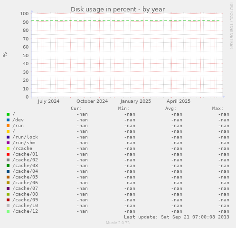Image resolution: width=236 pixels, height=228 pixels.
Task: Click the 'Last update: Sat Sep 21 07:00:08 2013' text
Action: coord(177,217)
